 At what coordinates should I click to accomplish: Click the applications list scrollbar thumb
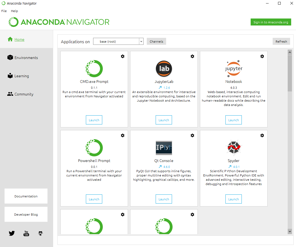point(290,73)
